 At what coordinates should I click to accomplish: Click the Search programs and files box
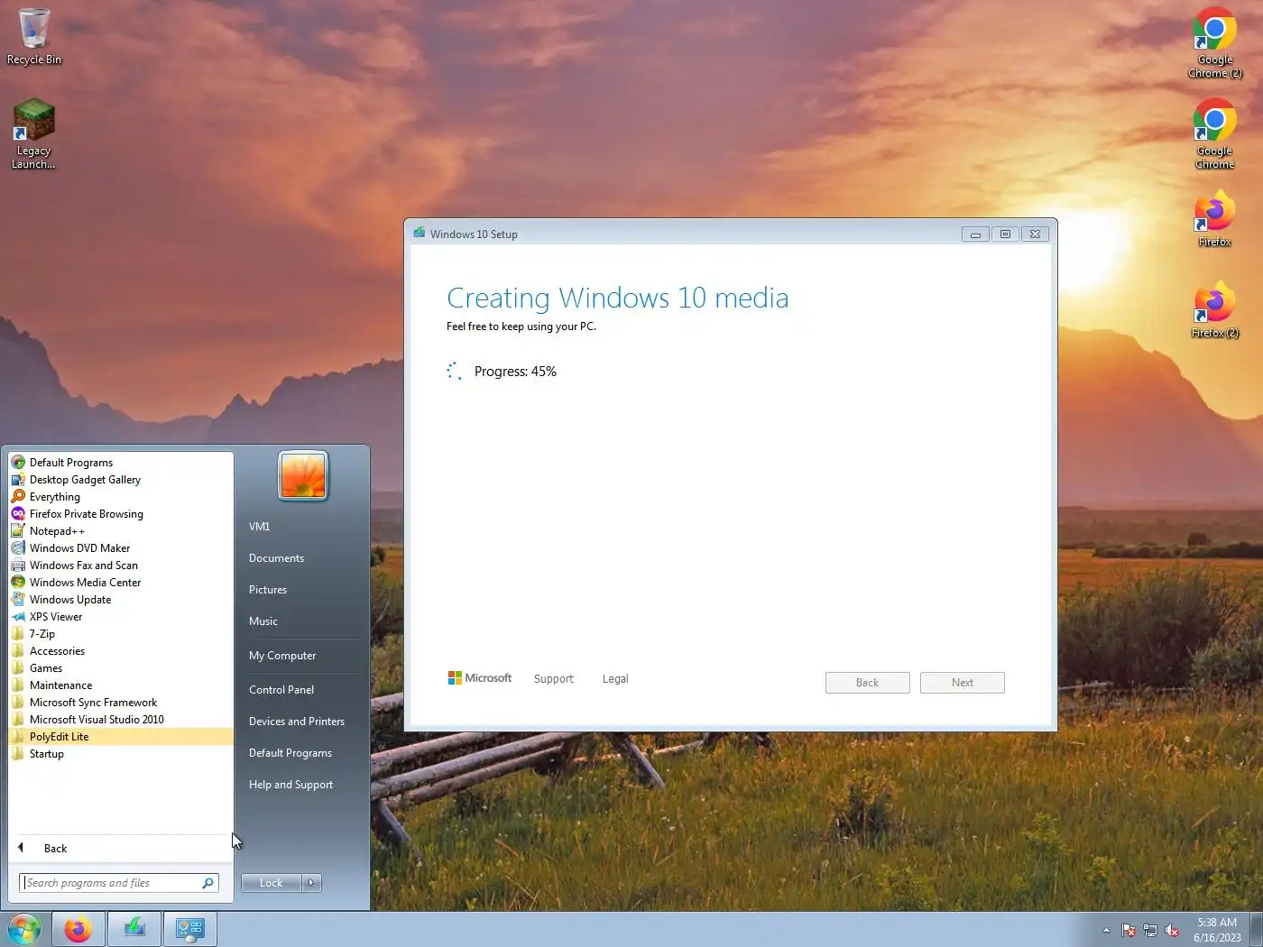[119, 883]
